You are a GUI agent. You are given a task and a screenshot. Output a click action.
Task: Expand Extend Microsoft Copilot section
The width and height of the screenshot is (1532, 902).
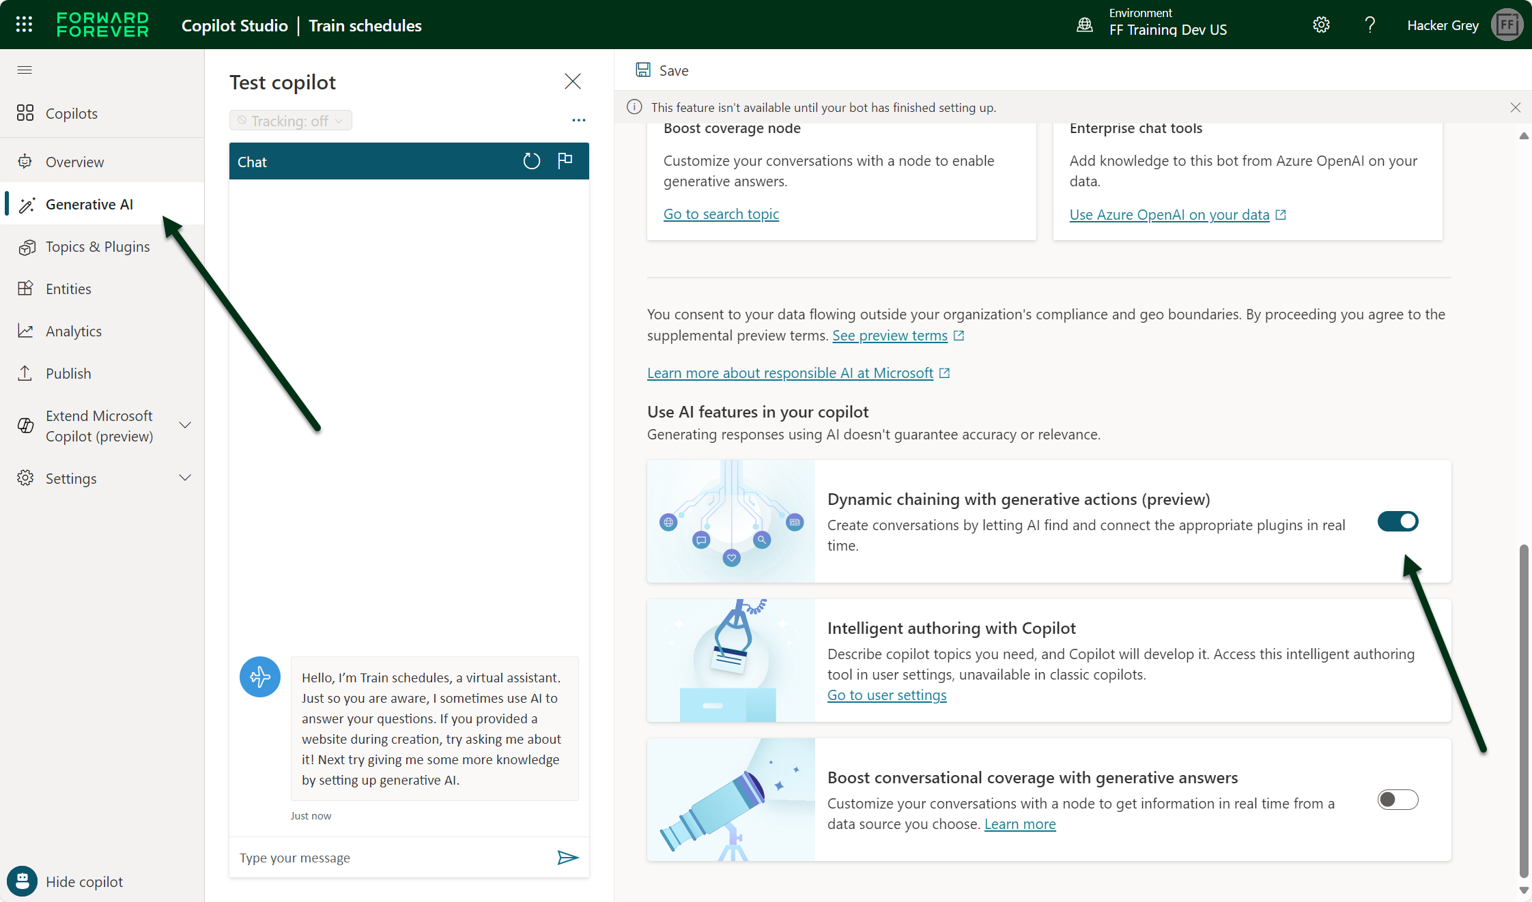(184, 426)
